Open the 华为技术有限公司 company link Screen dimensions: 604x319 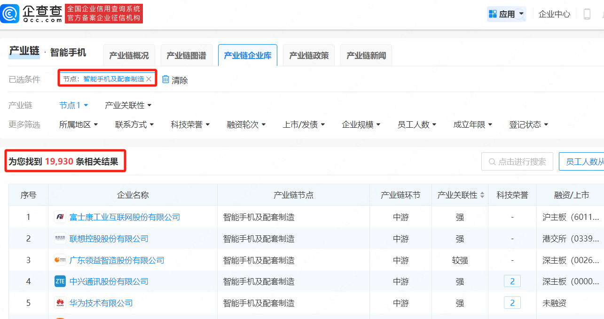pos(101,303)
